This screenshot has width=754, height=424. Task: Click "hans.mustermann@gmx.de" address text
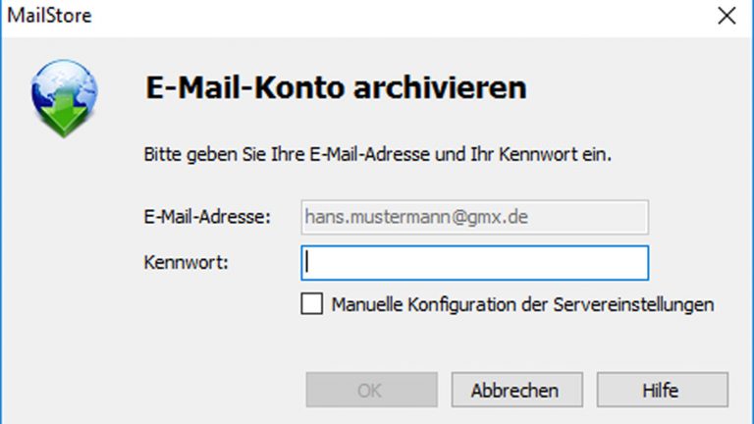[x=417, y=216]
